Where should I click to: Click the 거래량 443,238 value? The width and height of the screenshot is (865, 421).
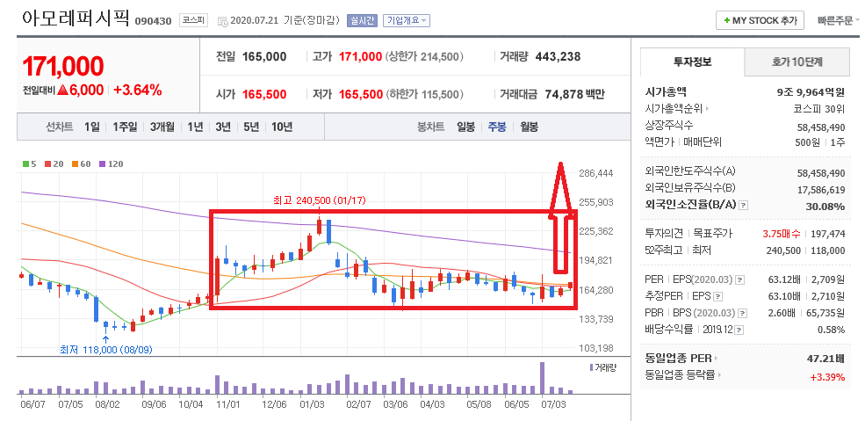click(x=558, y=56)
